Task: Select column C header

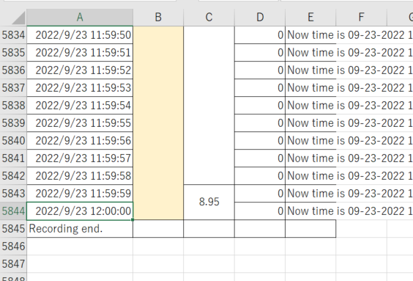Action: tap(209, 18)
